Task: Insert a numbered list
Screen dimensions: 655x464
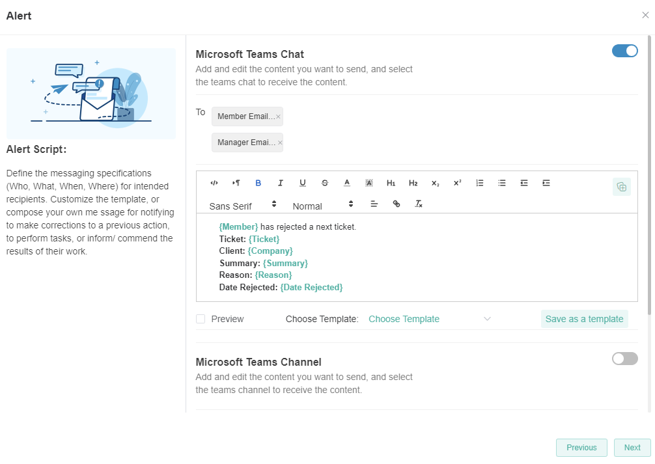Action: click(x=480, y=184)
